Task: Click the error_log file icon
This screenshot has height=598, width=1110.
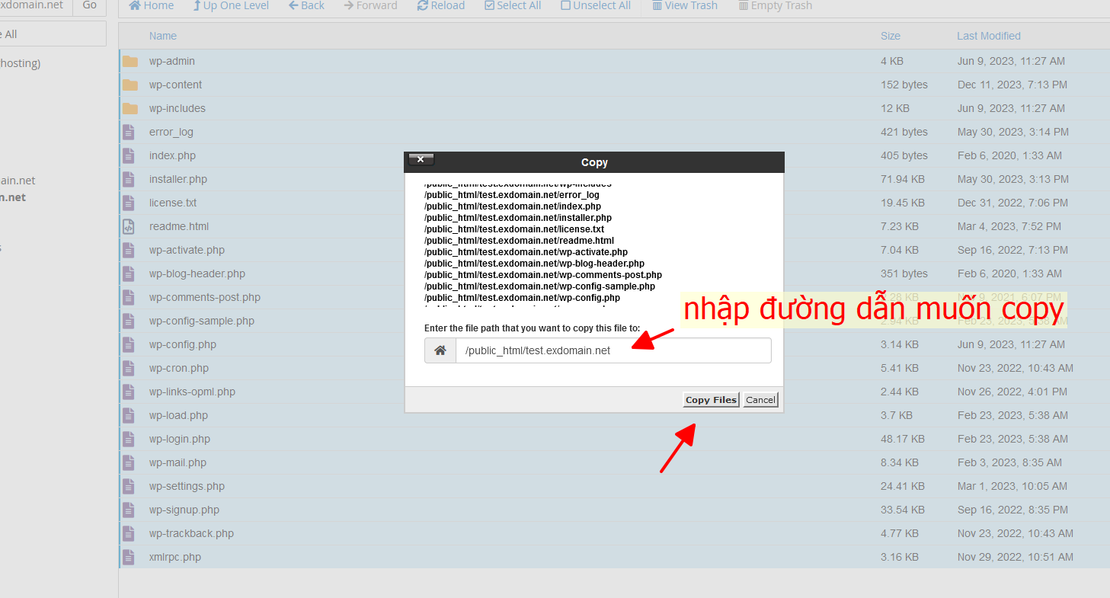Action: [x=129, y=132]
